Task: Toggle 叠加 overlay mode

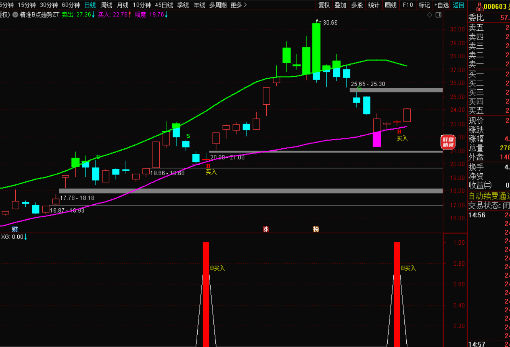Action: [x=340, y=5]
